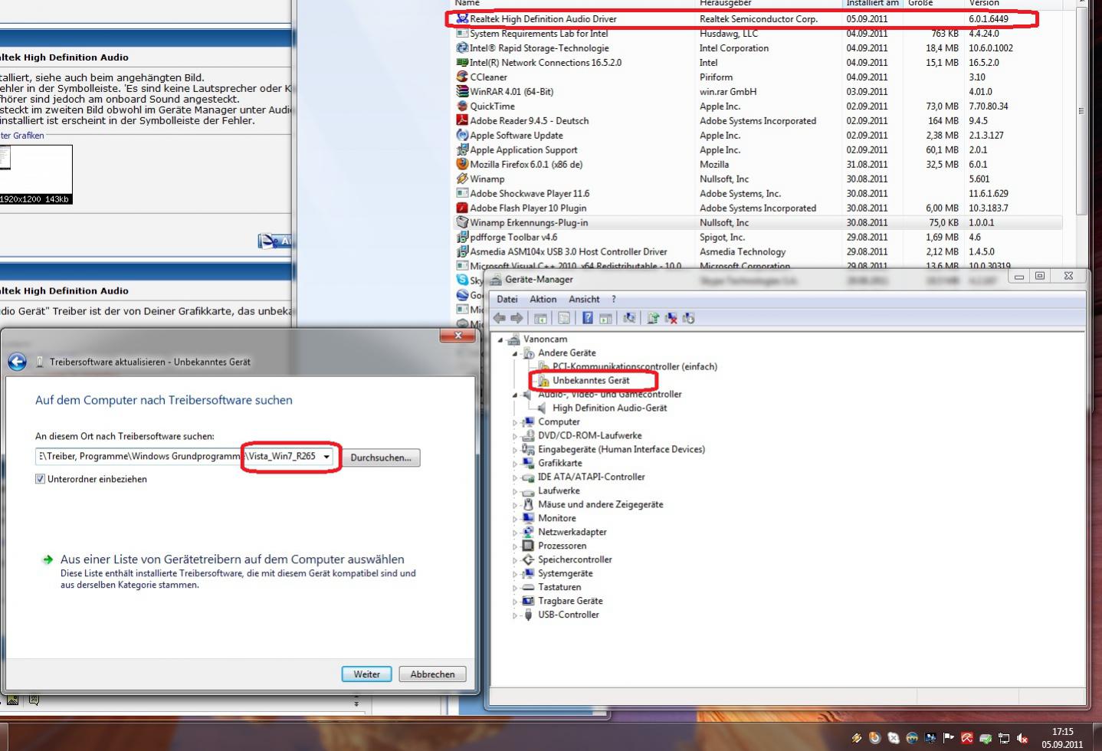The height and width of the screenshot is (751, 1102).
Task: Click program list vertical scrollbar
Action: point(1081,111)
